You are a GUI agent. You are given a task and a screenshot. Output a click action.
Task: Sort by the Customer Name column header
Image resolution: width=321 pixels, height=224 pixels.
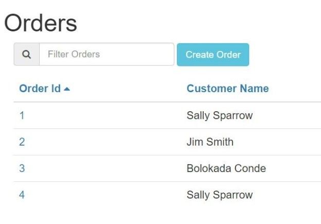[x=228, y=89]
